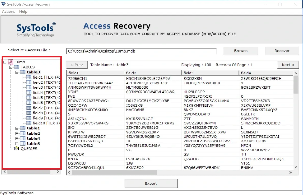Click the field8 column icon
Image resolution: width=303 pixels, height=195 pixels.
coord(29,113)
